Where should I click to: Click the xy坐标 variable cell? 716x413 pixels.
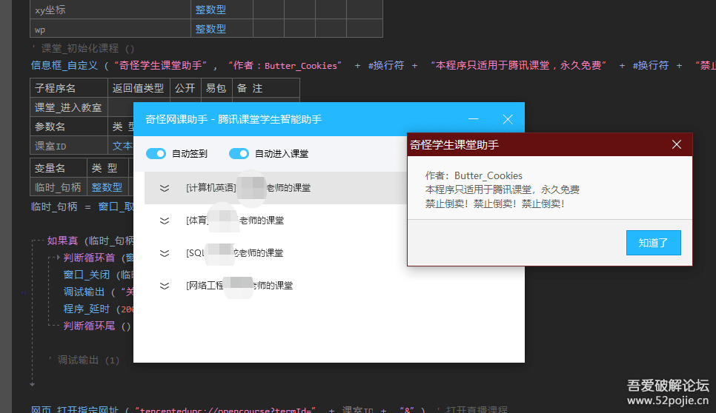[x=110, y=10]
